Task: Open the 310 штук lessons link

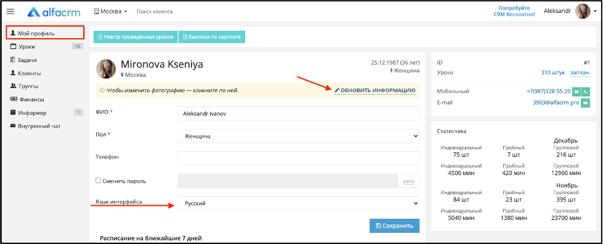Action: (552, 72)
